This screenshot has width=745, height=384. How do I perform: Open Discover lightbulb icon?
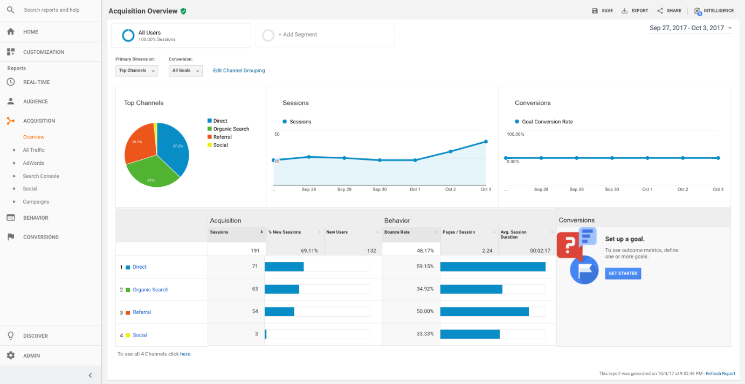pyautogui.click(x=10, y=336)
